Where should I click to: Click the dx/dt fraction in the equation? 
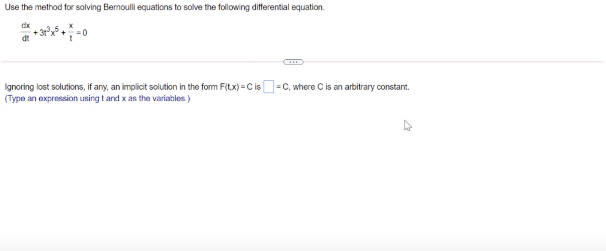(x=25, y=32)
